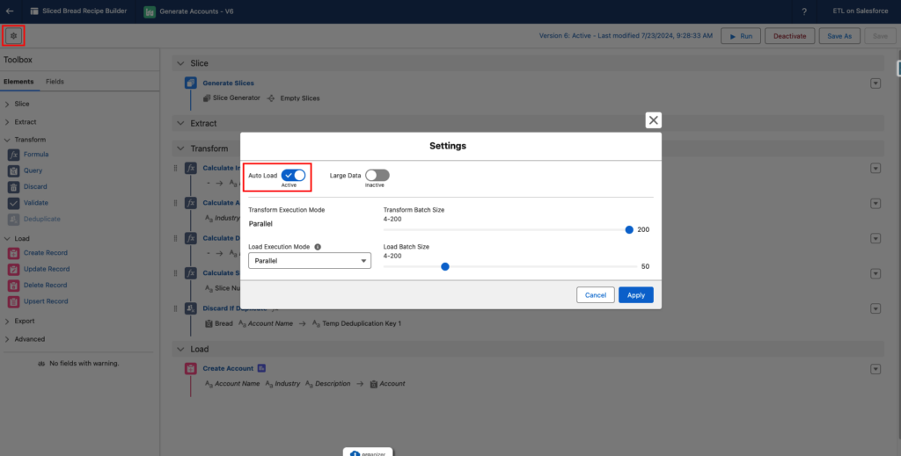The height and width of the screenshot is (456, 901).
Task: Select the Create Record icon
Action: [15, 253]
